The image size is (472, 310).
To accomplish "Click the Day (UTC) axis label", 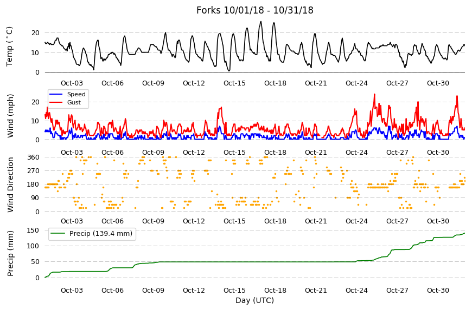I will pos(254,300).
